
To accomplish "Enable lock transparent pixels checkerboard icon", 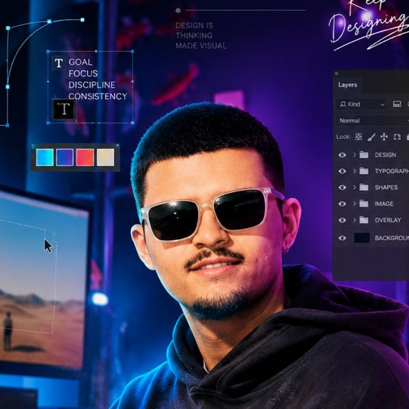I will [359, 137].
